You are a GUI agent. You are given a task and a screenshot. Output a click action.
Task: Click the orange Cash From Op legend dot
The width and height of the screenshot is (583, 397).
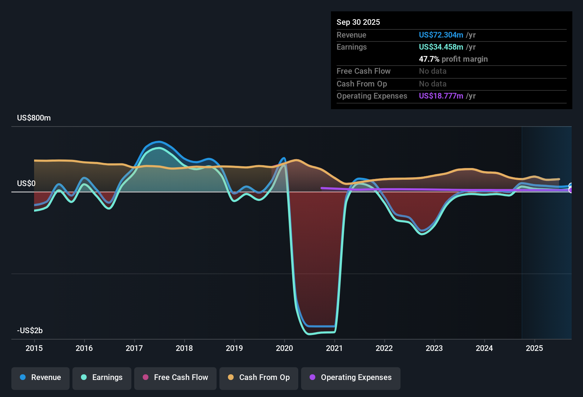[230, 378]
